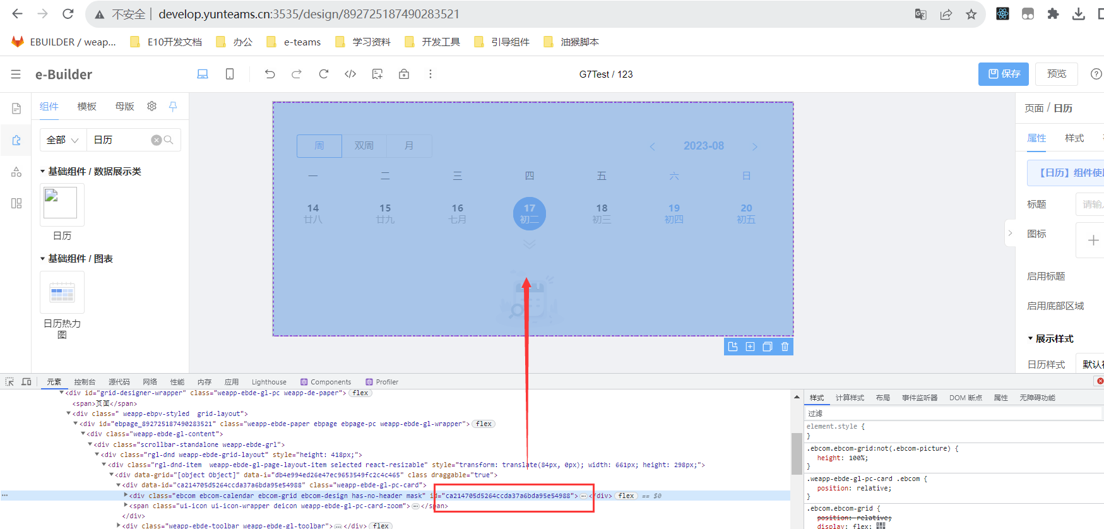Collapse the 基础组件 / 图表 section

click(42, 259)
